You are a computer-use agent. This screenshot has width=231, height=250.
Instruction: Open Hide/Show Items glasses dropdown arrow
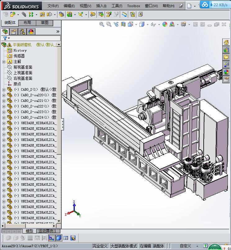click(x=159, y=25)
